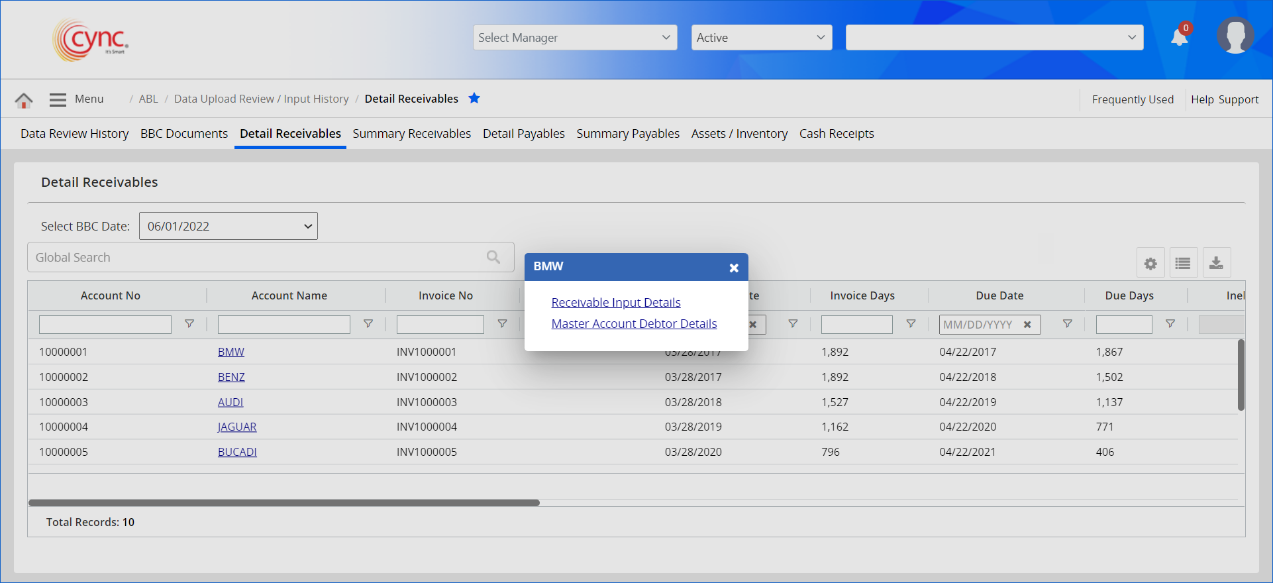The height and width of the screenshot is (583, 1273).
Task: Close the BMW popup
Action: point(734,268)
